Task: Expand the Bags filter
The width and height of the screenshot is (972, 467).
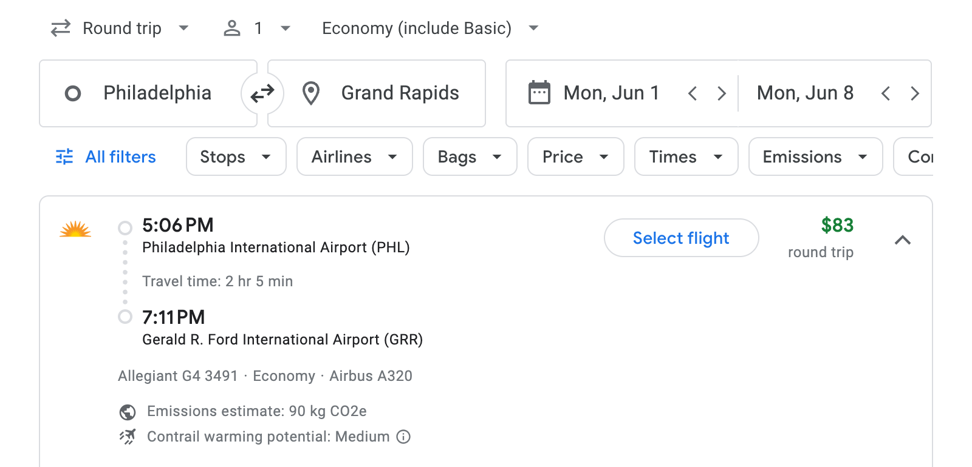Action: pos(470,156)
